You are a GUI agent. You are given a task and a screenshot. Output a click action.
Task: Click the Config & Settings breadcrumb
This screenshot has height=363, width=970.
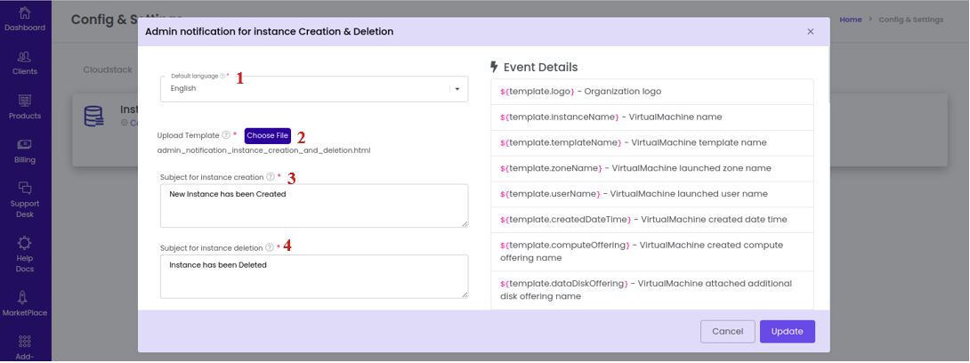tap(910, 20)
